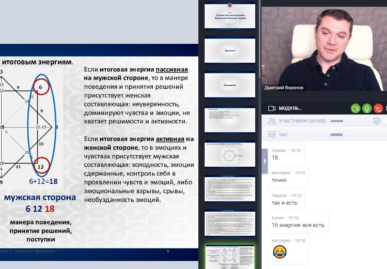This screenshot has height=269, width=387.
Task: Collapse chat section using dash handle
Action: click(336, 135)
